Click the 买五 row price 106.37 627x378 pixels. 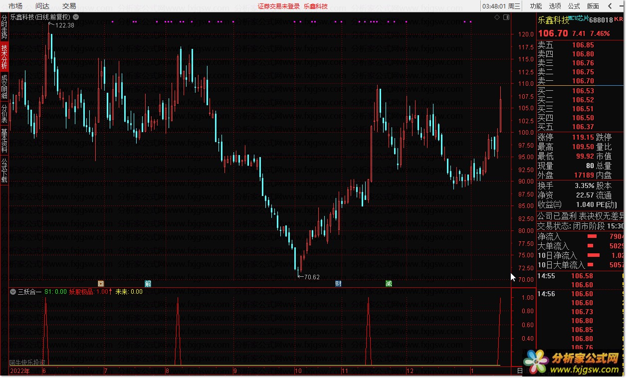(583, 127)
